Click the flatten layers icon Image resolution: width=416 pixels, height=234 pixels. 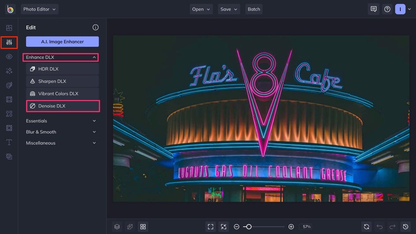(130, 227)
